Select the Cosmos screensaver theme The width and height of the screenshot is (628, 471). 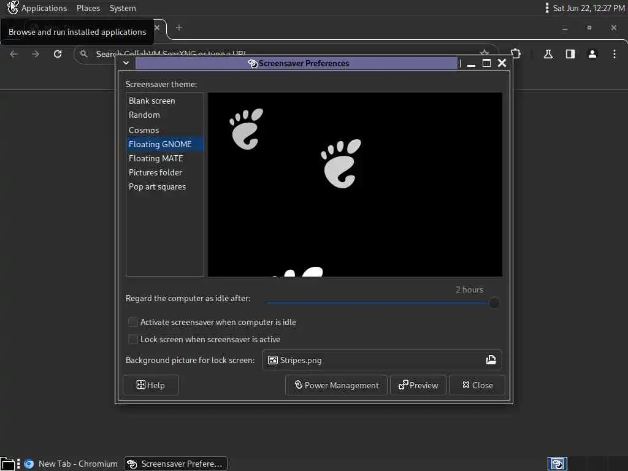[164, 130]
